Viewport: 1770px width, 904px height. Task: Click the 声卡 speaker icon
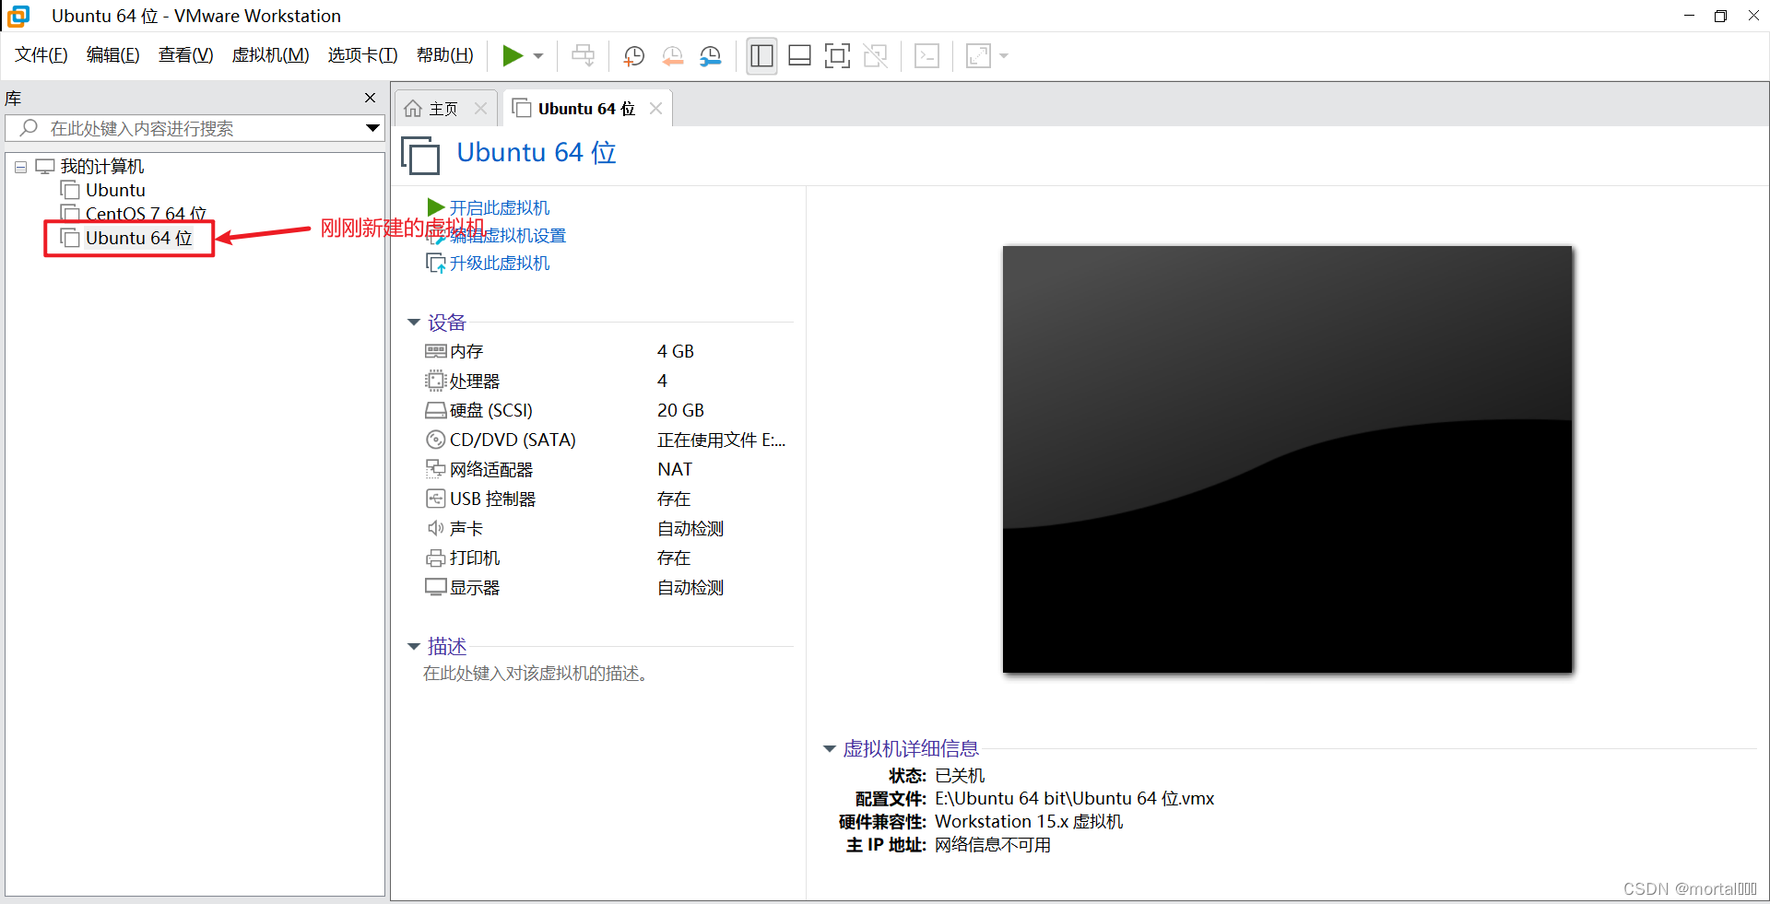pos(435,528)
